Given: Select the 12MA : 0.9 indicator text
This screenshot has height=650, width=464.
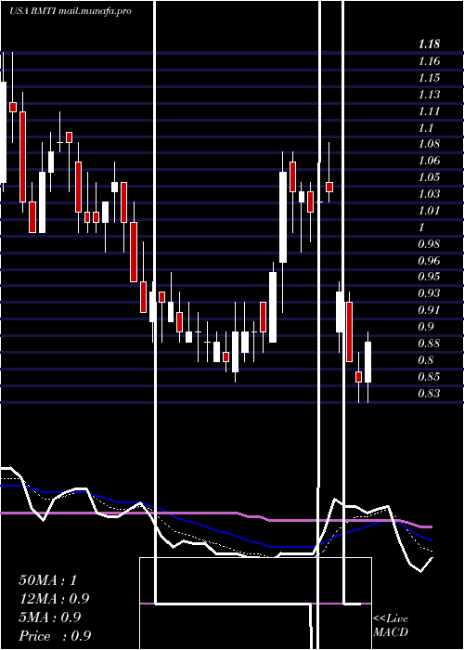Looking at the screenshot, I should [54, 599].
